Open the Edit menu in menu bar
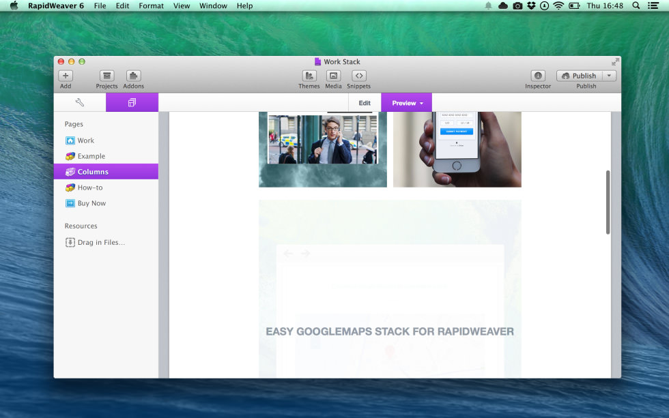Viewport: 669px width, 418px height. pyautogui.click(x=122, y=5)
